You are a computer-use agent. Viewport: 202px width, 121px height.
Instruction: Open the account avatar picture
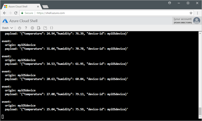(197, 21)
